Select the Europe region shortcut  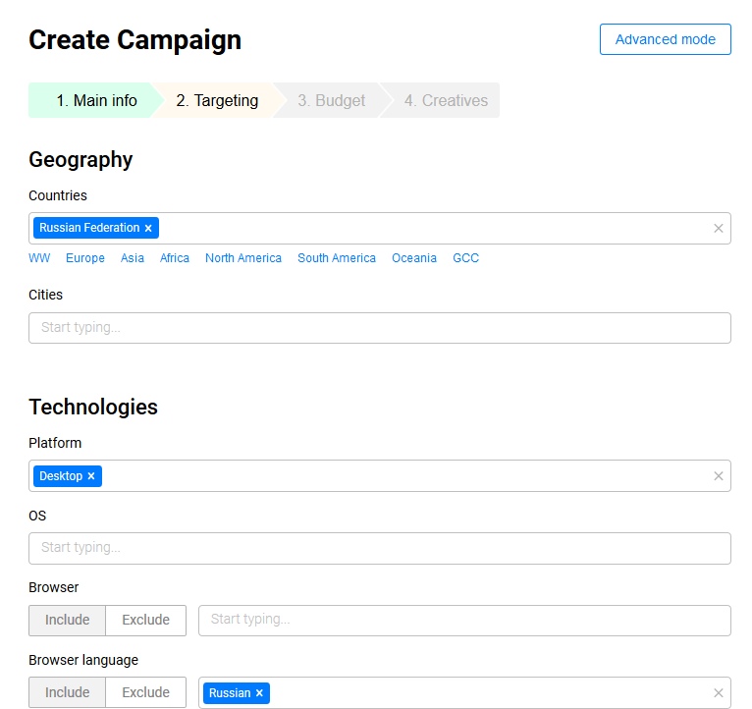[85, 258]
